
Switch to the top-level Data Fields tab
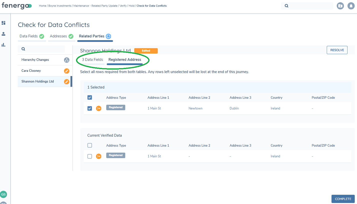click(x=29, y=36)
